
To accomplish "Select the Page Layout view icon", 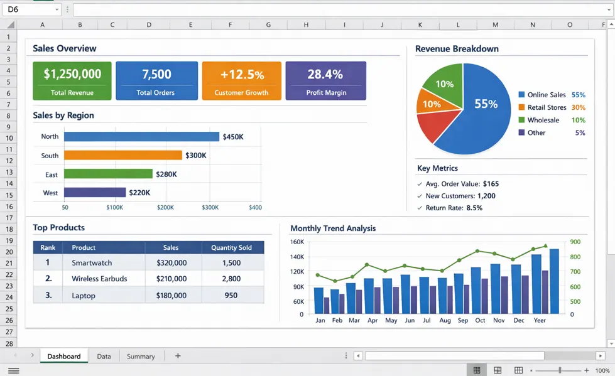I will 497,368.
